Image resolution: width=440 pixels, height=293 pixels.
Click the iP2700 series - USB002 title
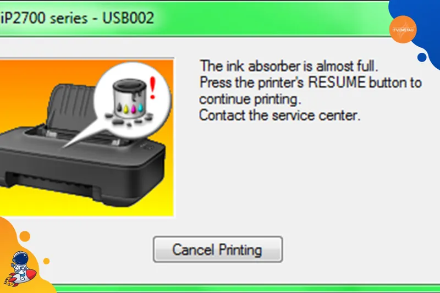pyautogui.click(x=77, y=18)
